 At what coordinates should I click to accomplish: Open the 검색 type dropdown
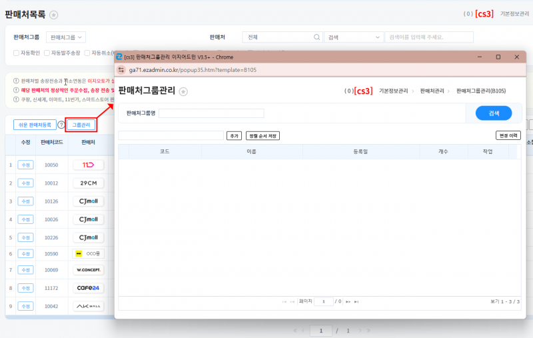[x=353, y=37]
